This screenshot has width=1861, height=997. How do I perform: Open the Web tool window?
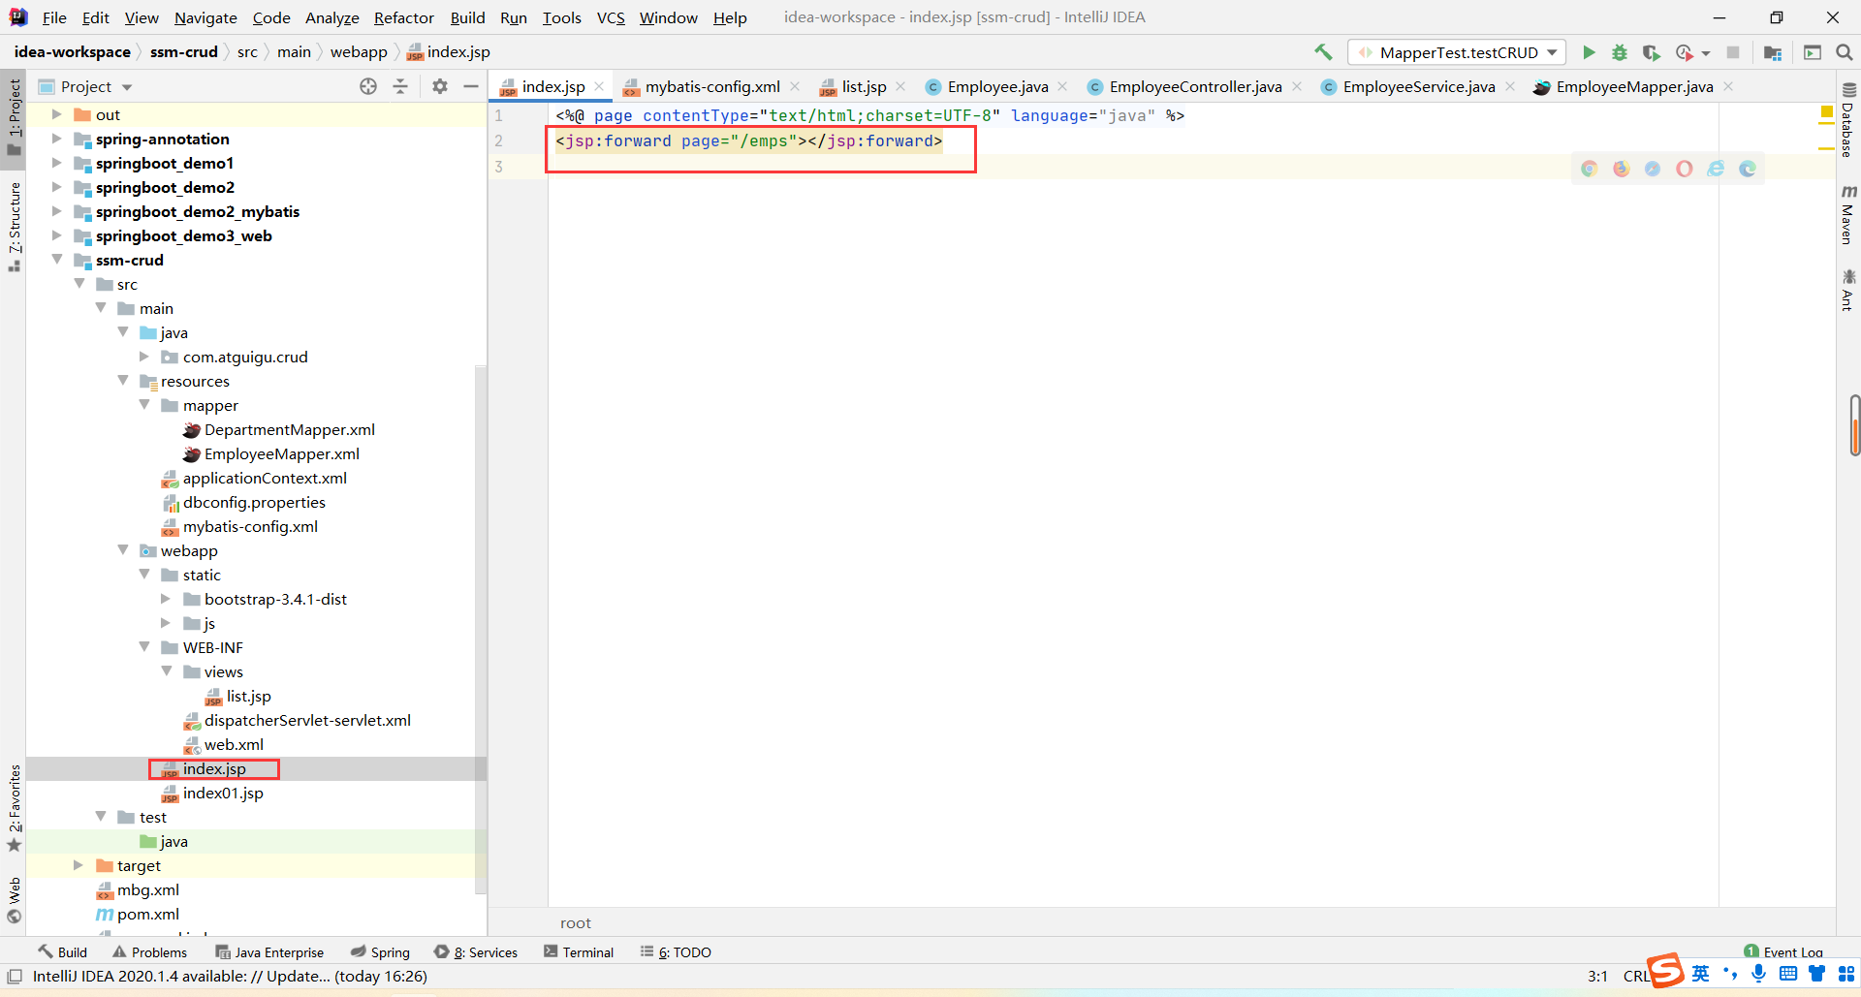(14, 900)
